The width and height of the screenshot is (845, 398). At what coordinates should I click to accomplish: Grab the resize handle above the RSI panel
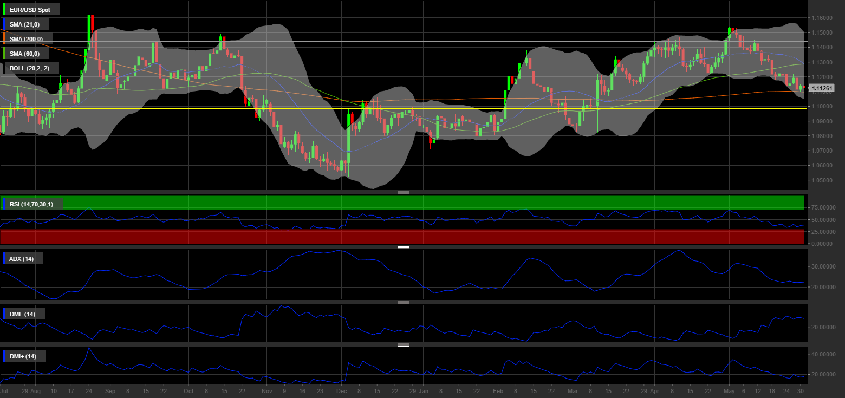tap(403, 193)
